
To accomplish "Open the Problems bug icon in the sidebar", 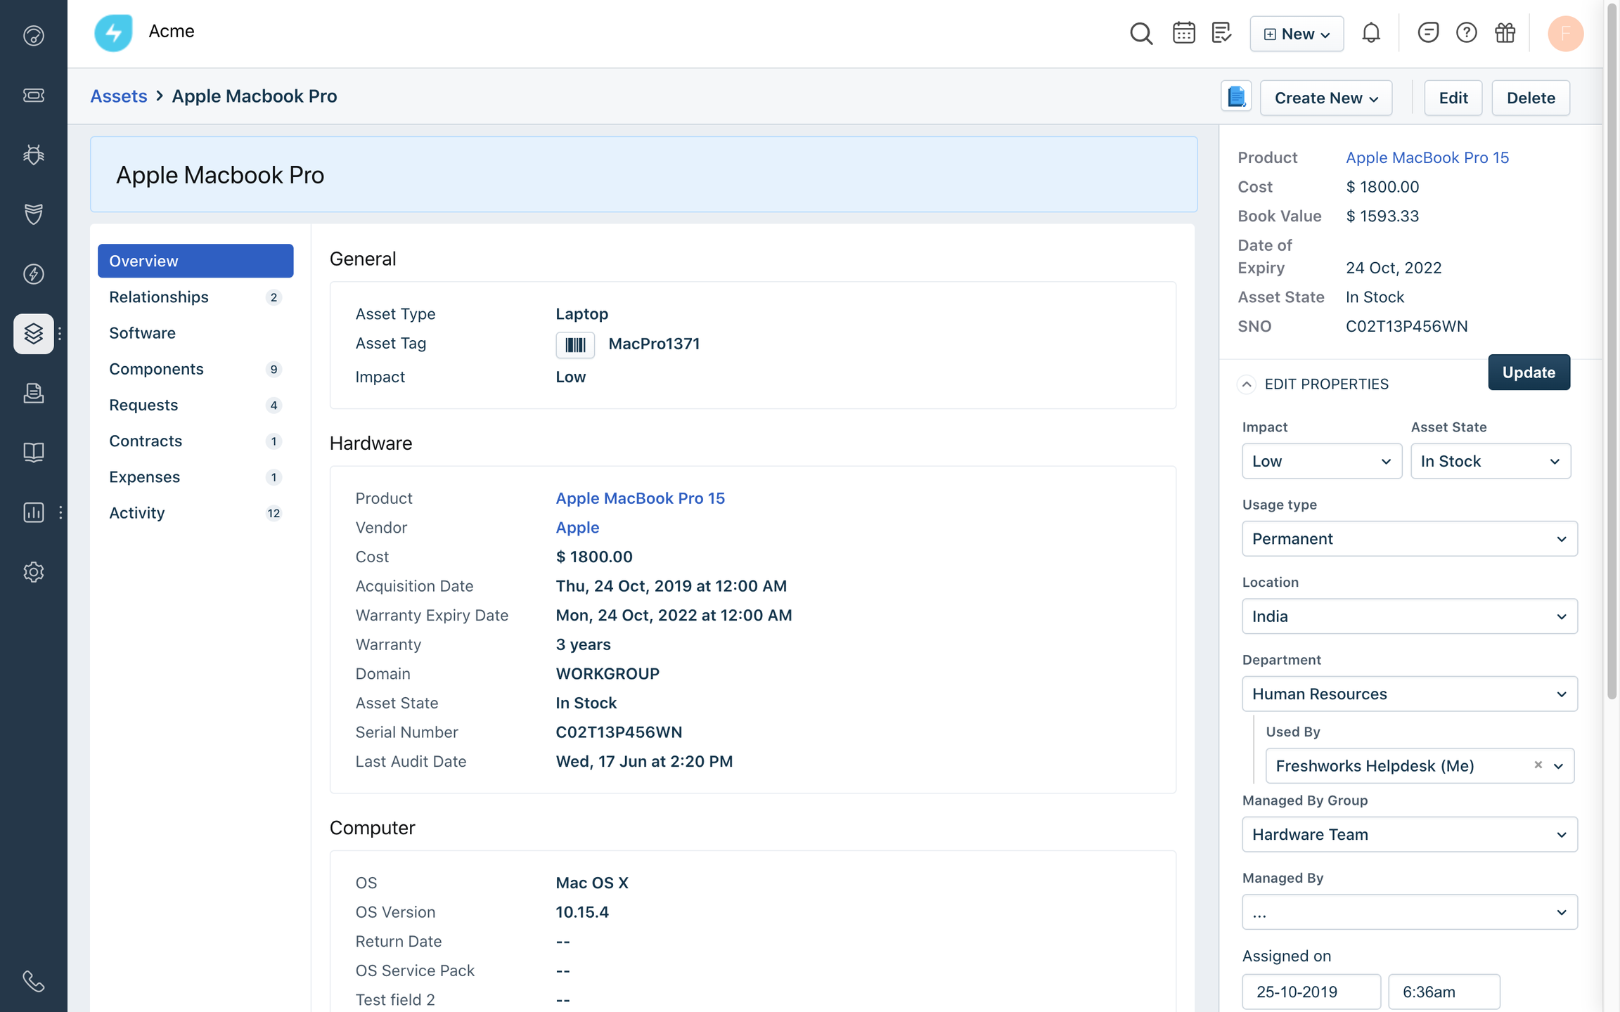I will (33, 155).
